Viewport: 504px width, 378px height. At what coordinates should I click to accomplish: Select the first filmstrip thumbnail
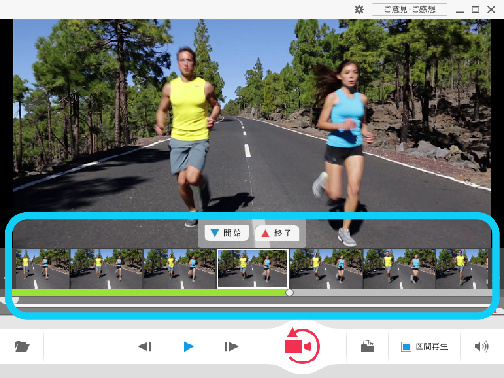42,269
